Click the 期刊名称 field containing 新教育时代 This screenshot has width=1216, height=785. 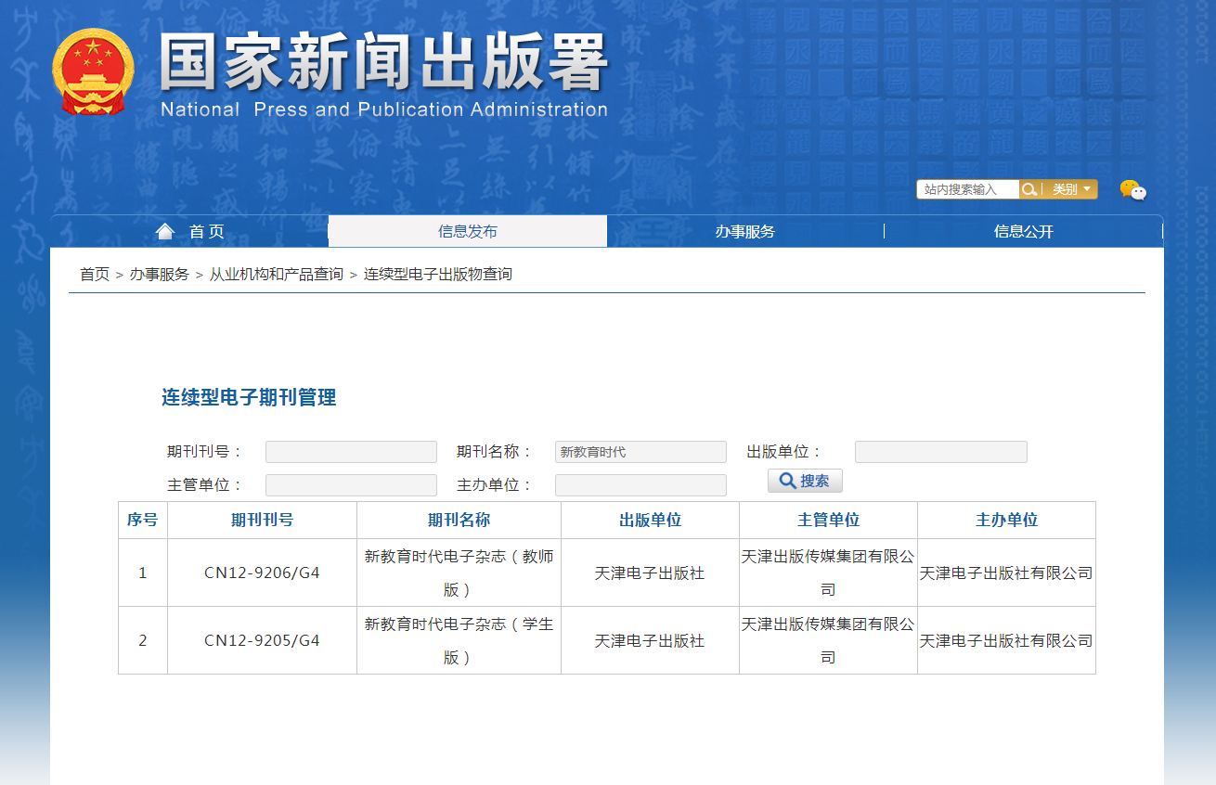pos(640,452)
